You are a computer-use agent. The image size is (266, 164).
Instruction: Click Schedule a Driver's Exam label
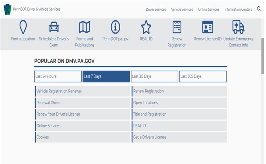(x=54, y=42)
